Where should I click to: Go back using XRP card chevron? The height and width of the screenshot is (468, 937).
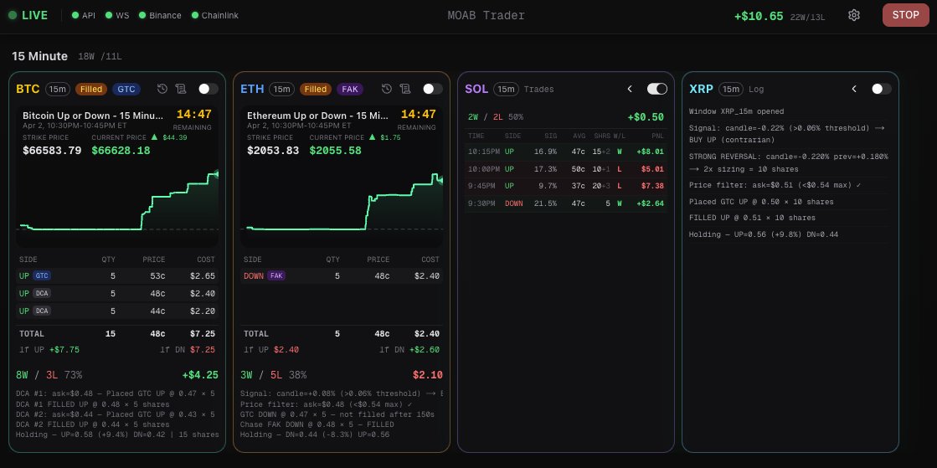[855, 89]
